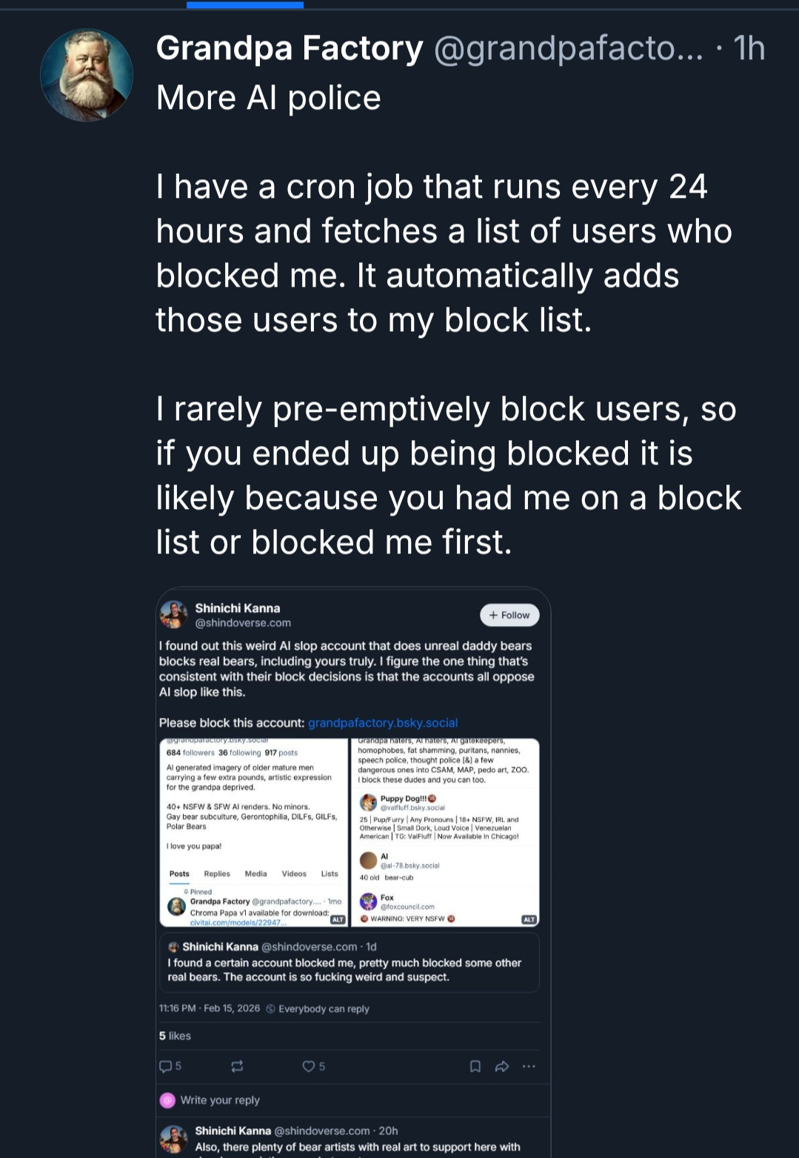The width and height of the screenshot is (799, 1158).
Task: Click the Write your reply field
Action: (220, 1099)
